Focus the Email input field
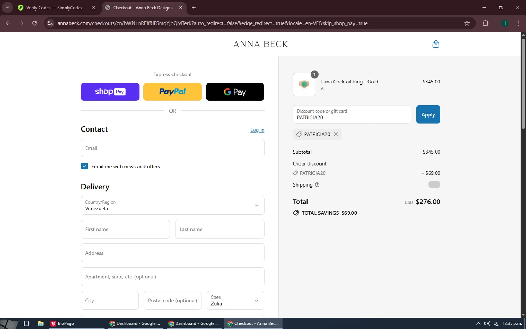 (x=173, y=148)
